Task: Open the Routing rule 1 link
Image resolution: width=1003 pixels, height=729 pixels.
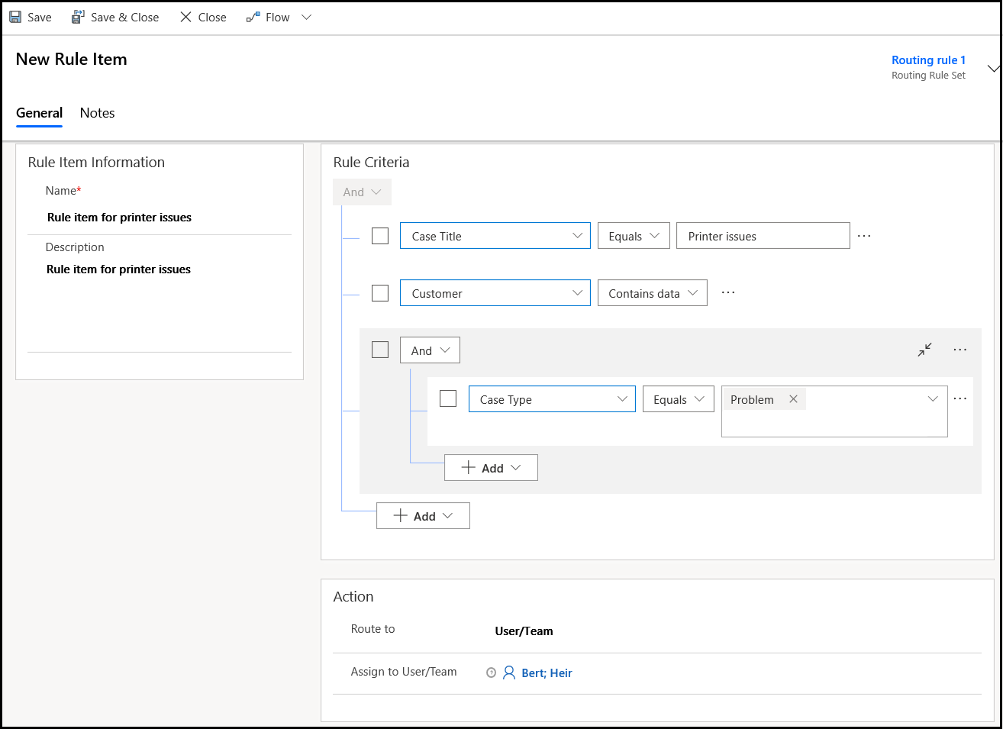Action: [x=928, y=60]
